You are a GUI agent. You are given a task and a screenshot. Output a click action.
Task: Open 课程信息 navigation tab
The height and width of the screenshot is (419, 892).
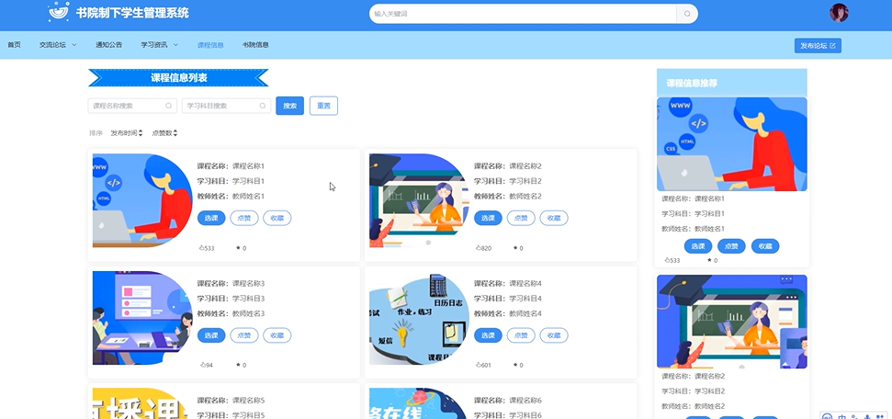[210, 45]
